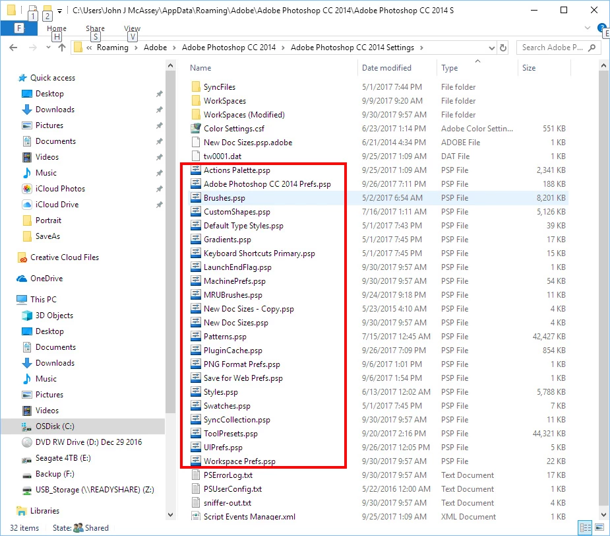
Task: Open the Downloads shortcut with the pin
Action: coord(55,110)
